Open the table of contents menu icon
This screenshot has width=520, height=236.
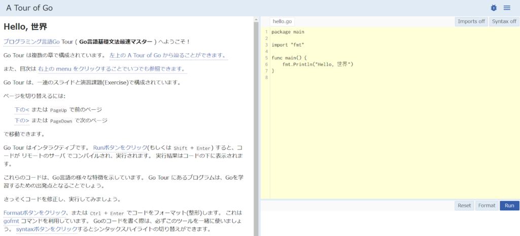pyautogui.click(x=507, y=8)
